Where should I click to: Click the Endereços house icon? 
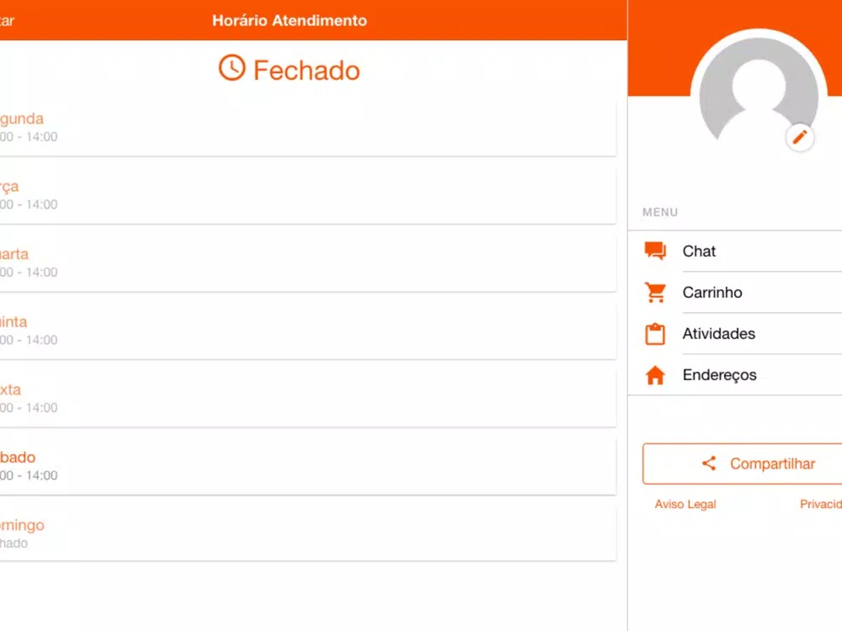pos(655,374)
